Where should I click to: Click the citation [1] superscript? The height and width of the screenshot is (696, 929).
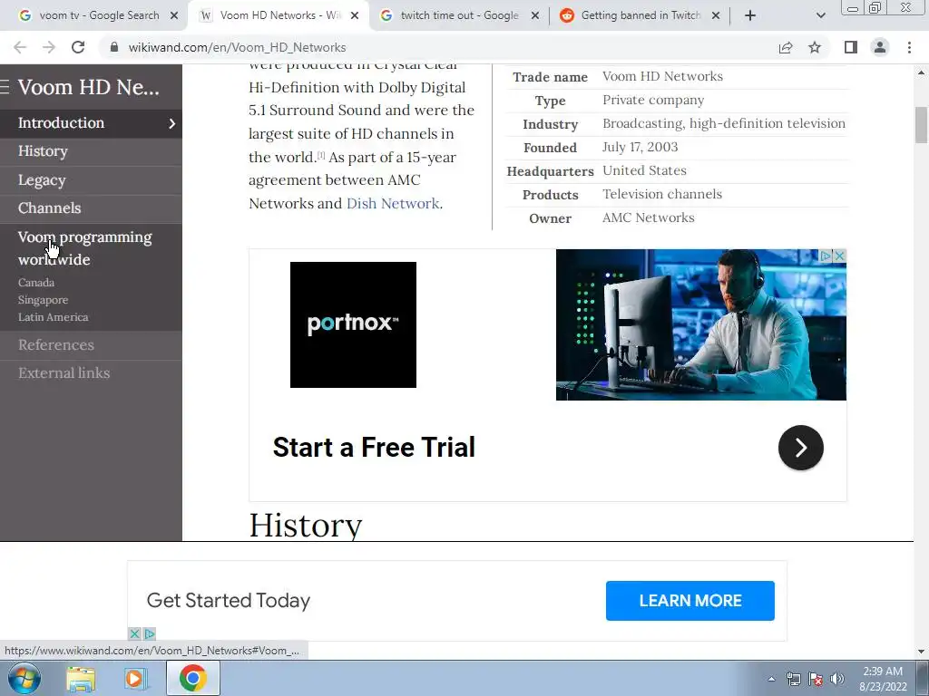pyautogui.click(x=320, y=155)
